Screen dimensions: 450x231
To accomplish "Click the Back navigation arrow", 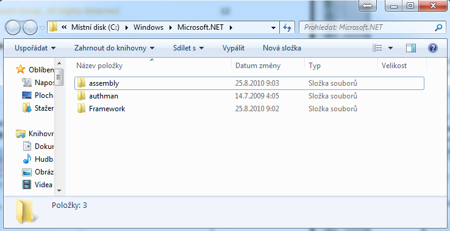I will coord(12,27).
